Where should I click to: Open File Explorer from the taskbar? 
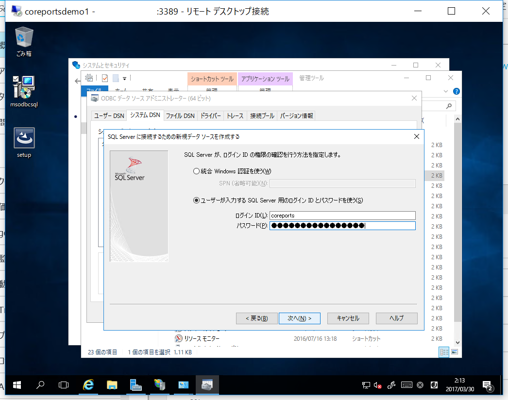click(112, 385)
